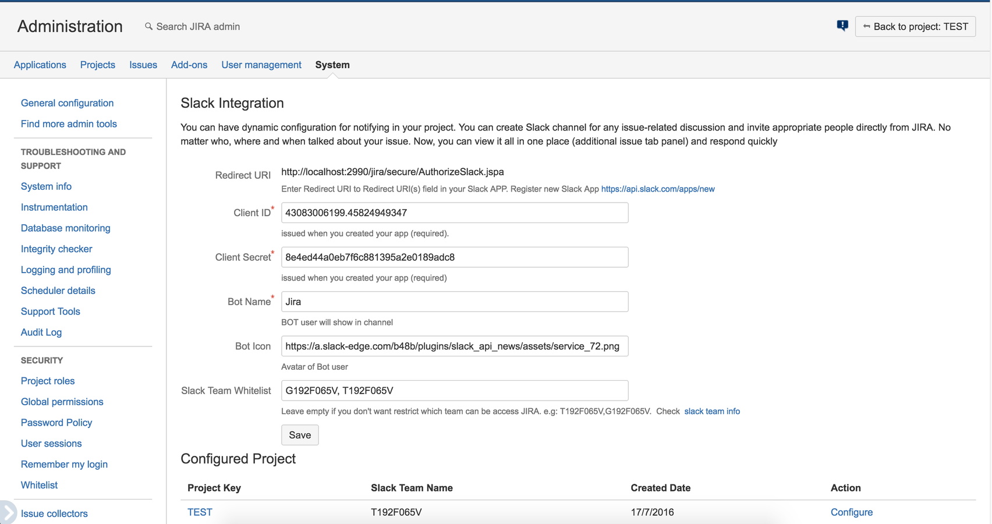This screenshot has width=992, height=524.
Task: Click the Project Key column header
Action: [x=214, y=488]
